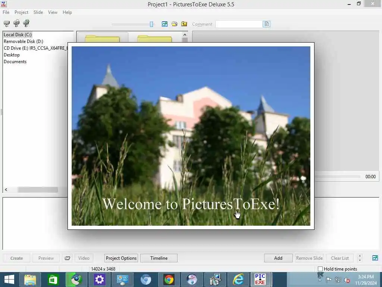Click the network tray icon
Image resolution: width=382 pixels, height=287 pixels.
click(338, 280)
